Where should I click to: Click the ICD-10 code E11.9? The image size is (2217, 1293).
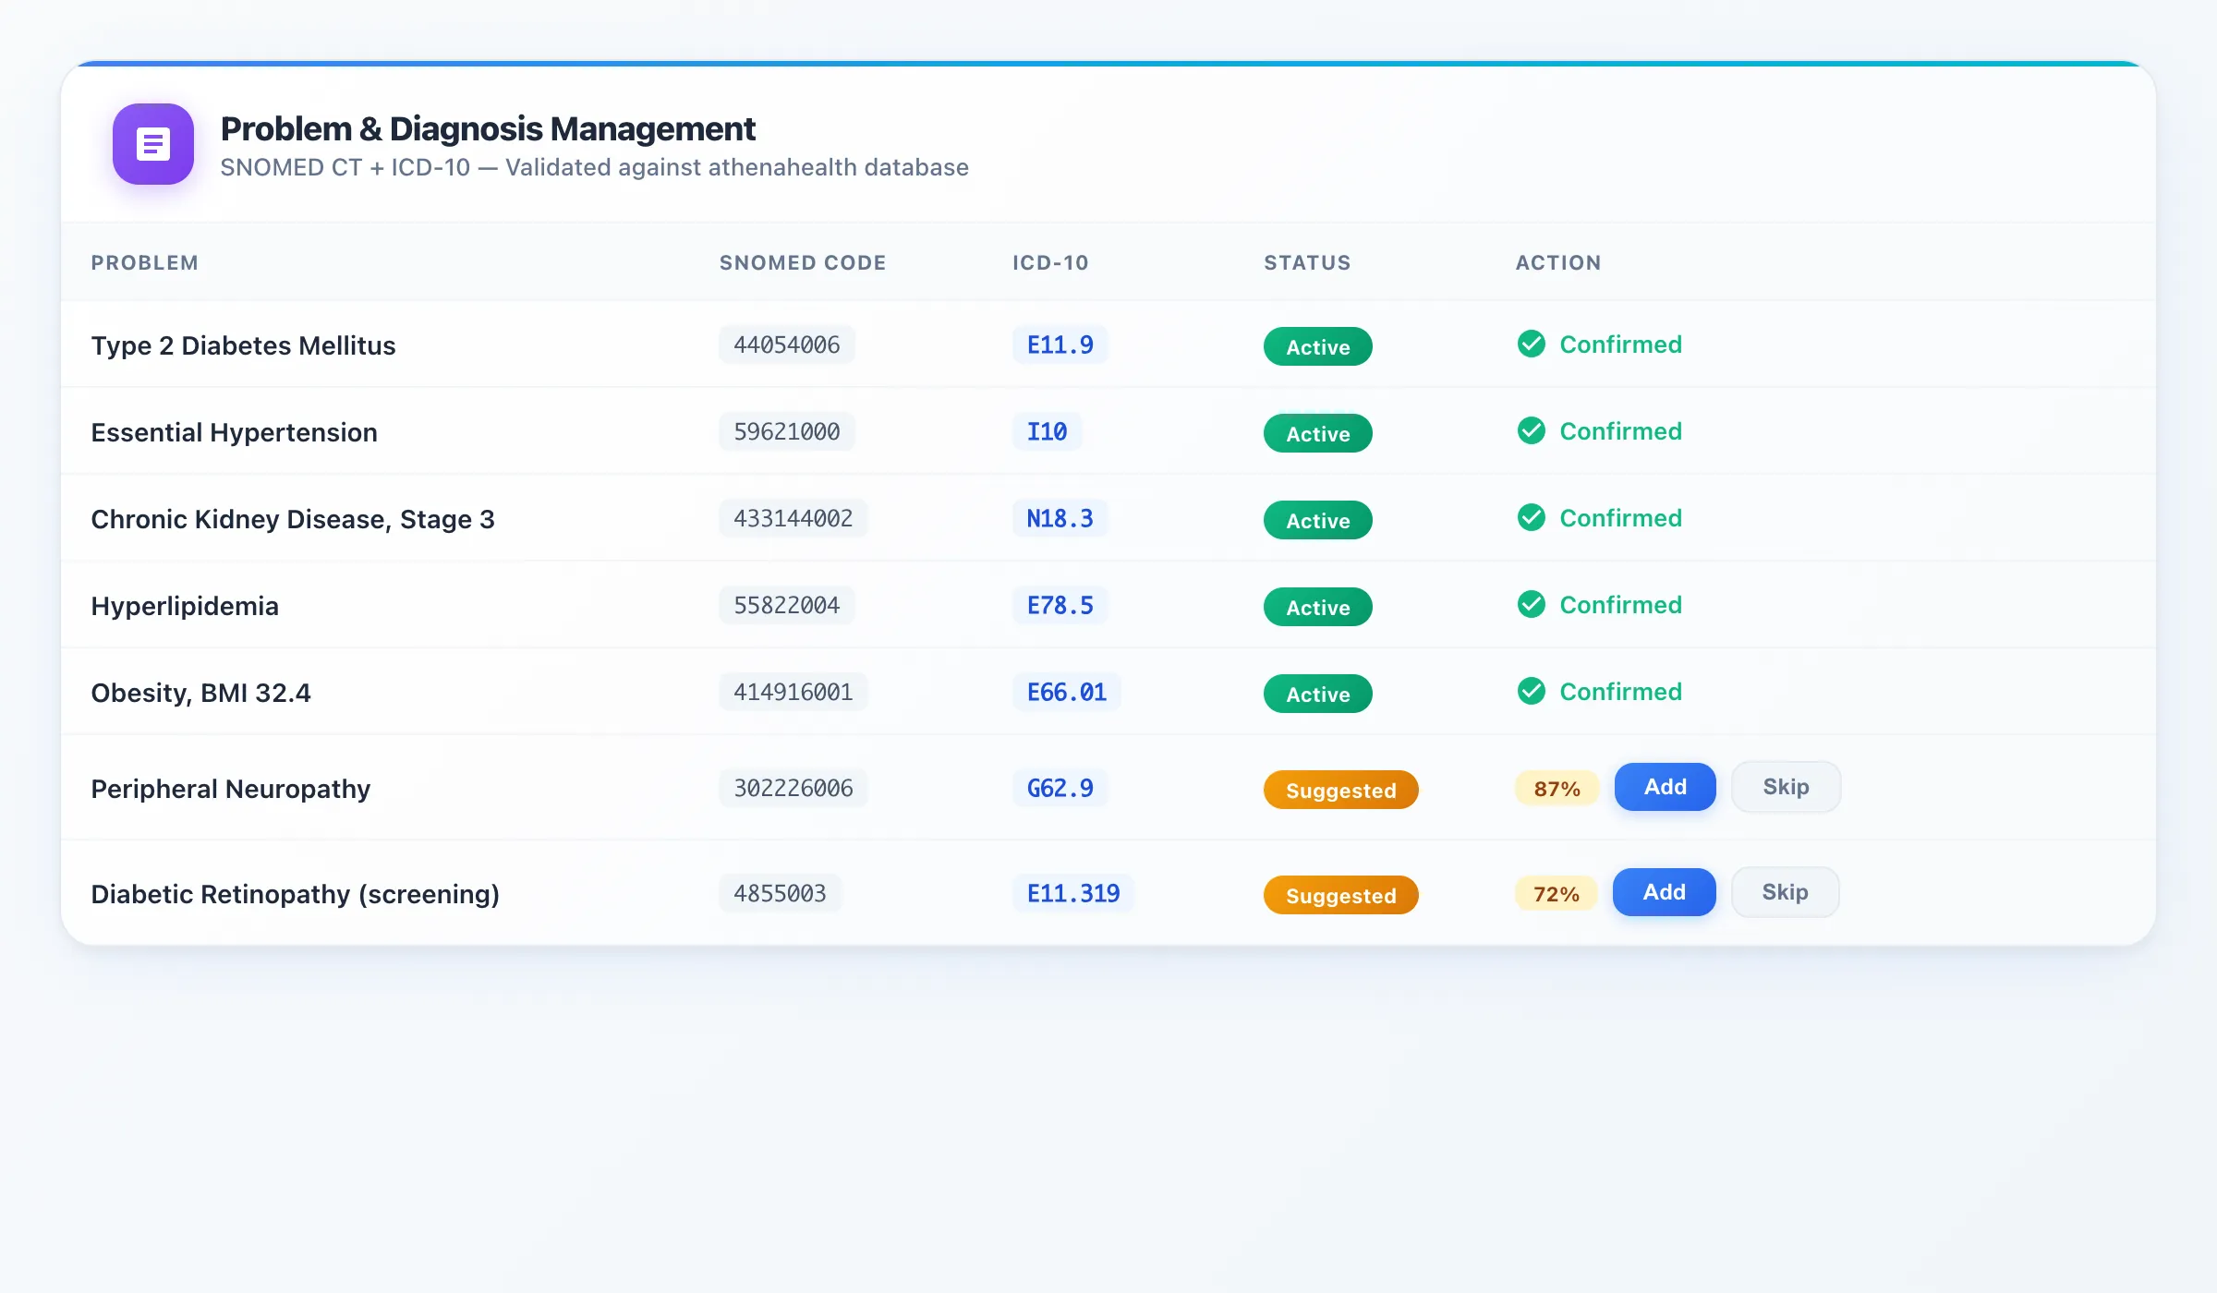point(1059,344)
